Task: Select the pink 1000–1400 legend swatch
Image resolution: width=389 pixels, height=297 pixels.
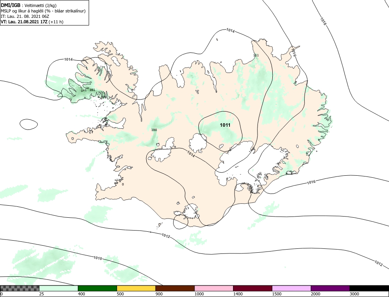Action: pyautogui.click(x=214, y=288)
